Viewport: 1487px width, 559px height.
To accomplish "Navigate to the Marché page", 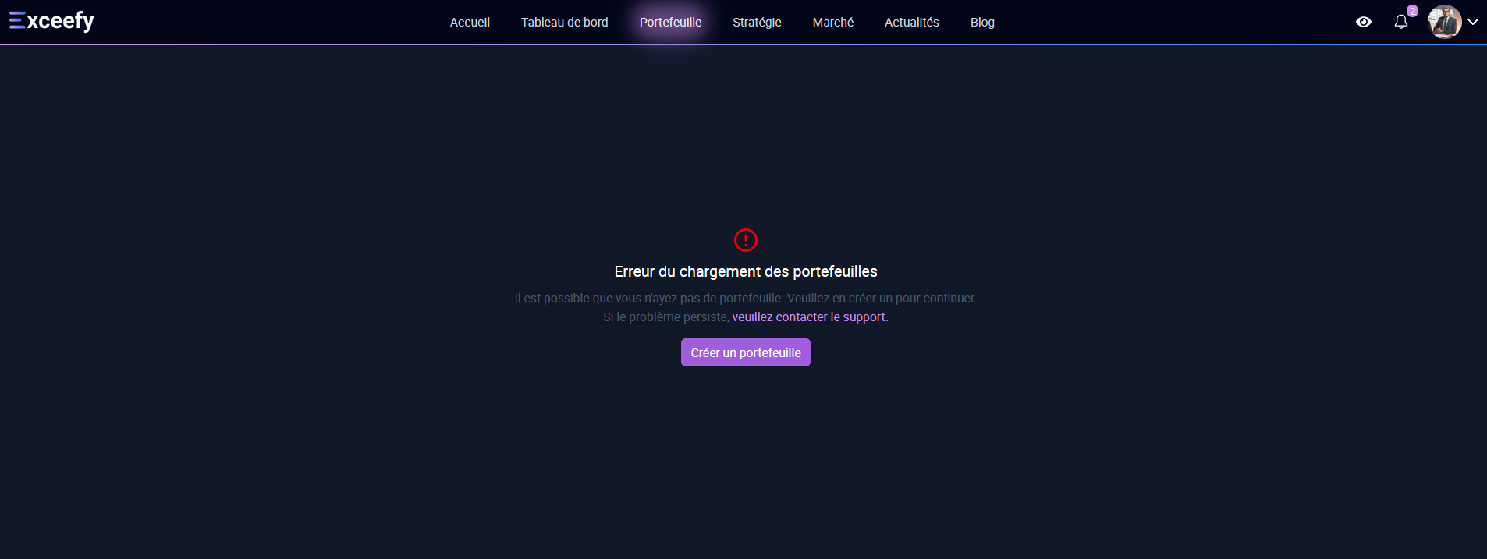I will (x=832, y=23).
